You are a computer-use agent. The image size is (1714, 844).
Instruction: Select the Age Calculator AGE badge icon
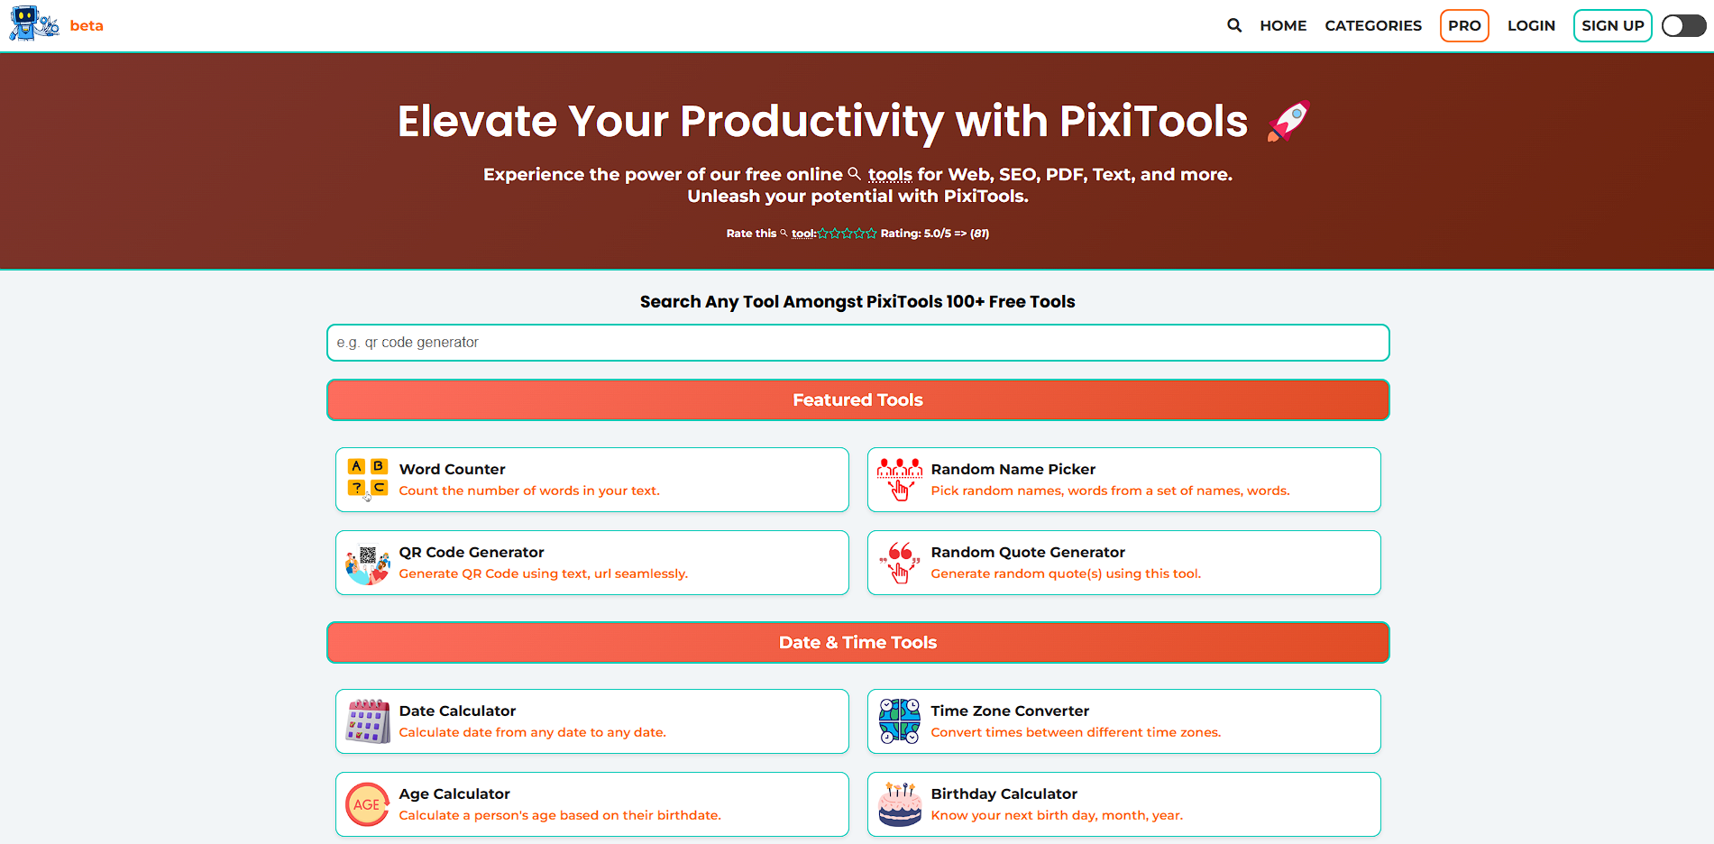pos(366,803)
